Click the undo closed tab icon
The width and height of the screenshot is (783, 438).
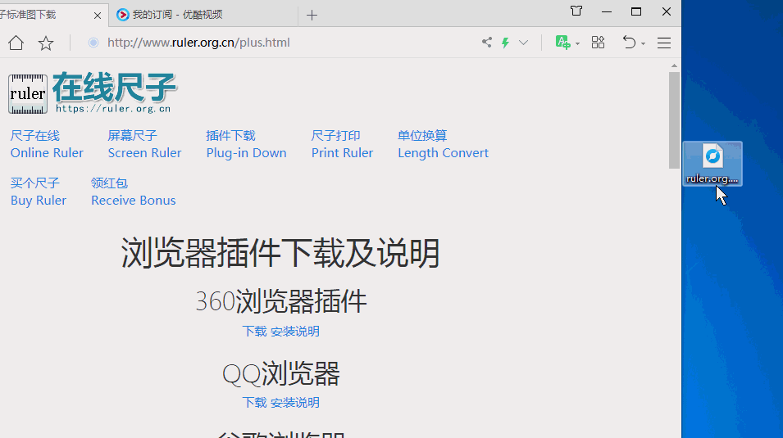point(629,43)
